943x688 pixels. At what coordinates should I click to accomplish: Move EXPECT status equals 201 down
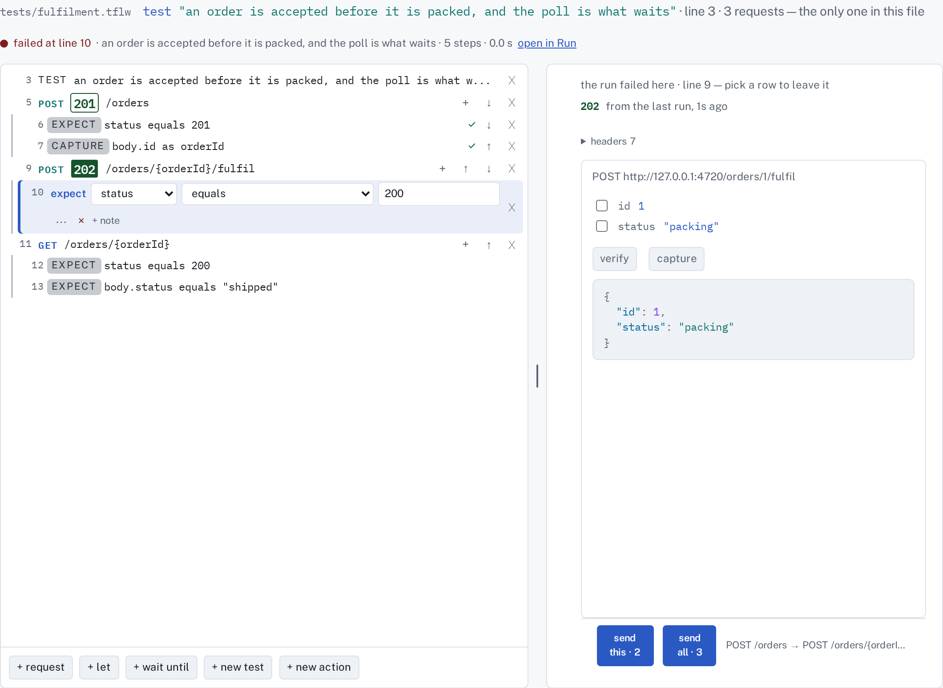click(x=488, y=125)
